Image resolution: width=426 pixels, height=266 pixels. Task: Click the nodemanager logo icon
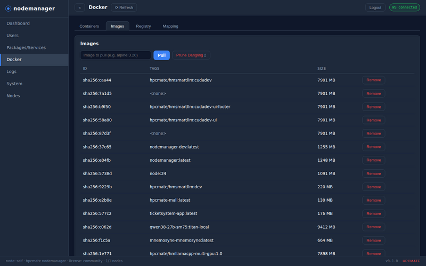8,9
